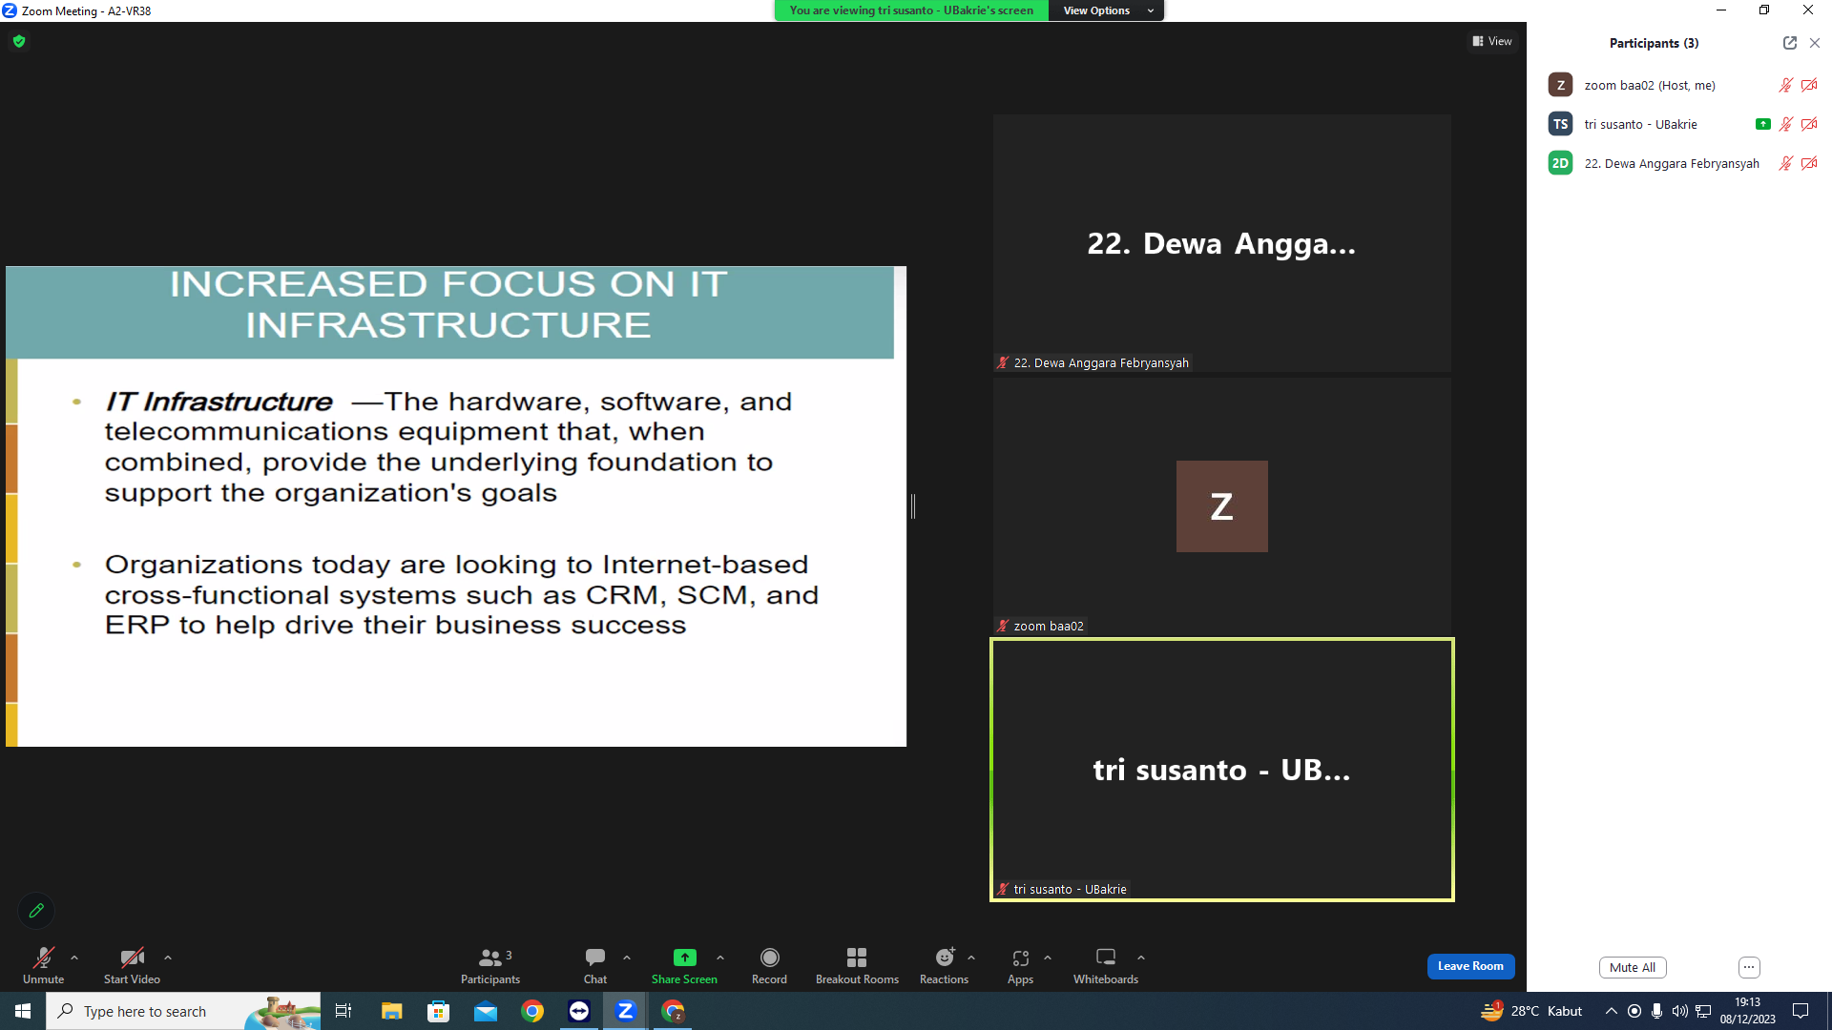
Task: Click the green annotate pencil button
Action: 36,911
